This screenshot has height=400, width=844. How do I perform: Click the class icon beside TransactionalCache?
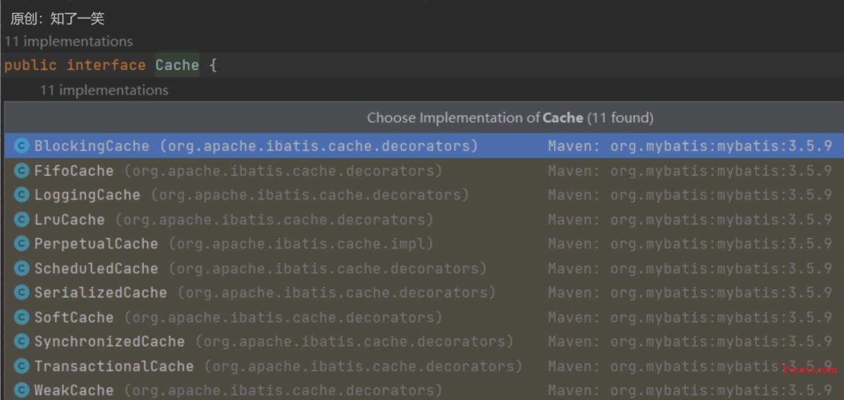[21, 366]
